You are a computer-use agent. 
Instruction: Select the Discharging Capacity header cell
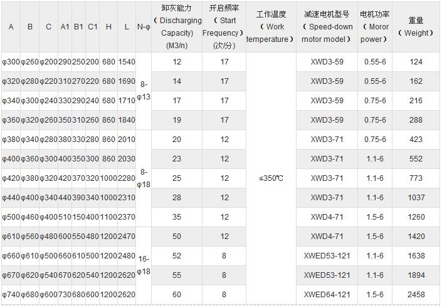click(x=177, y=27)
